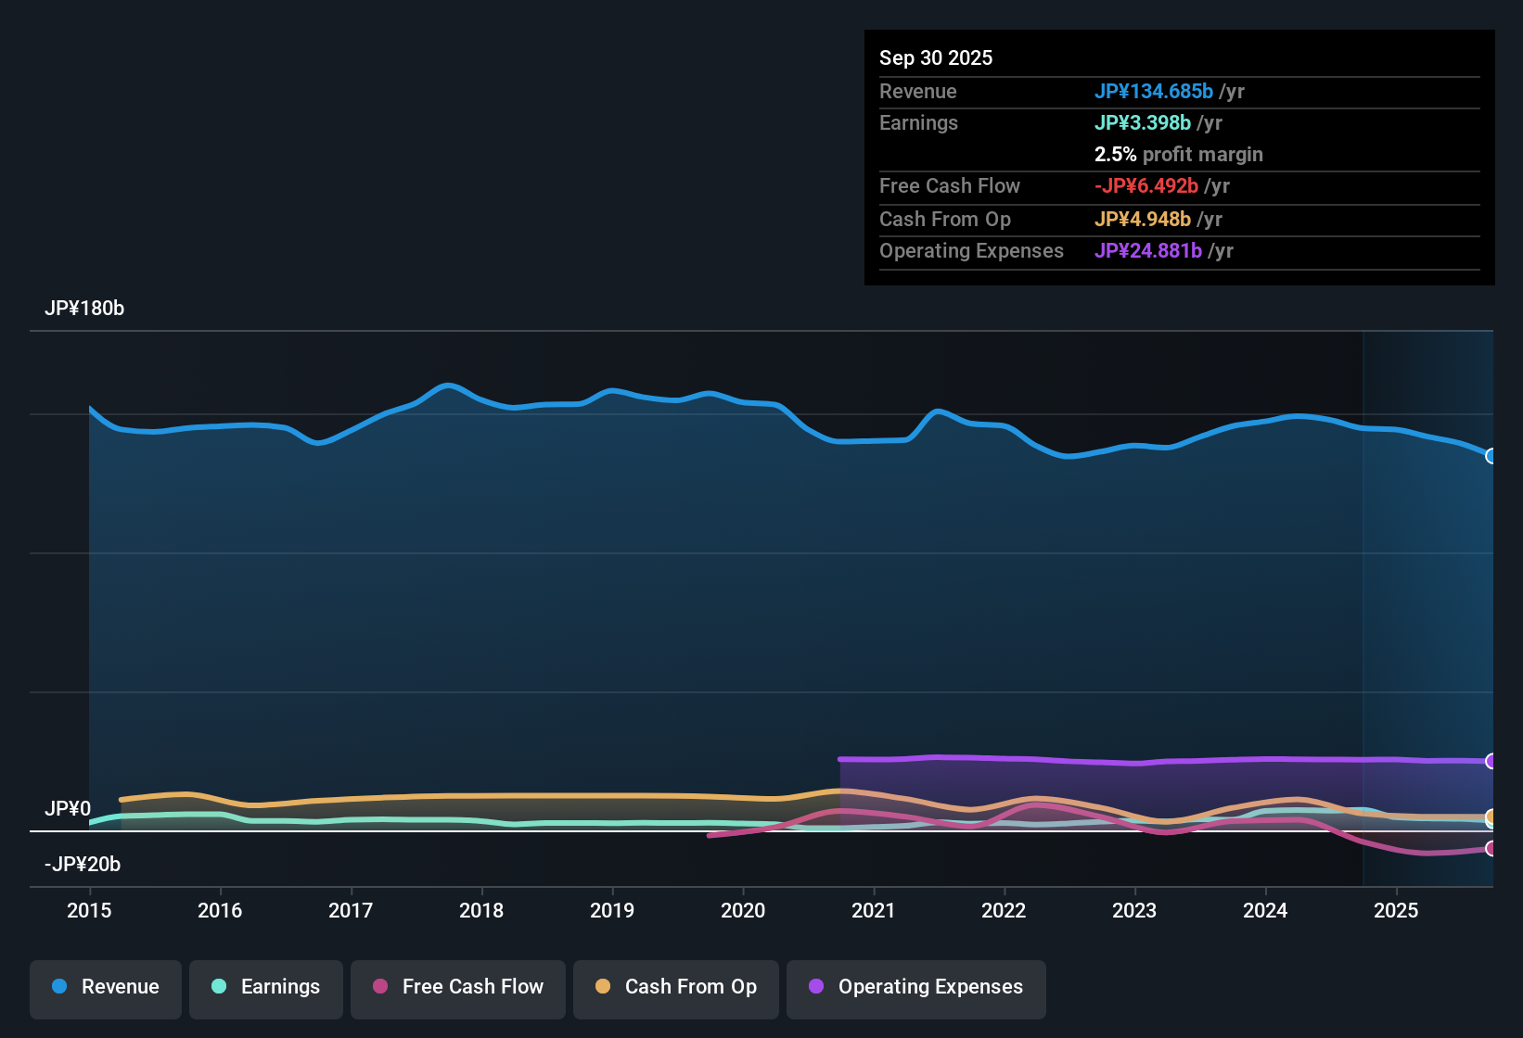Click the 2021 label on the time axis
Image resolution: width=1523 pixels, height=1038 pixels.
point(874,911)
